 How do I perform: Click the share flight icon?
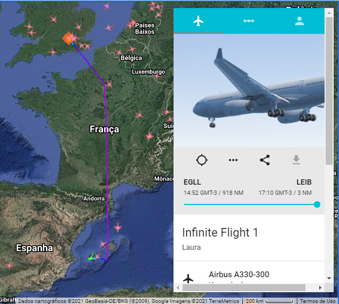[x=265, y=160]
